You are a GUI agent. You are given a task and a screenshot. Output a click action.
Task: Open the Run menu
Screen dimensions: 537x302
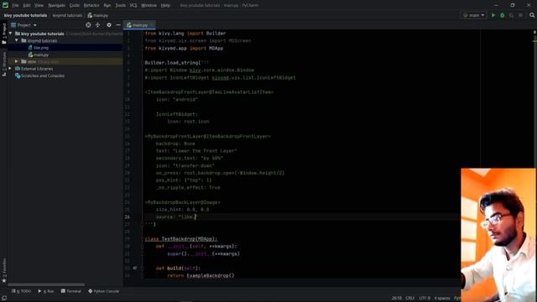(x=107, y=6)
